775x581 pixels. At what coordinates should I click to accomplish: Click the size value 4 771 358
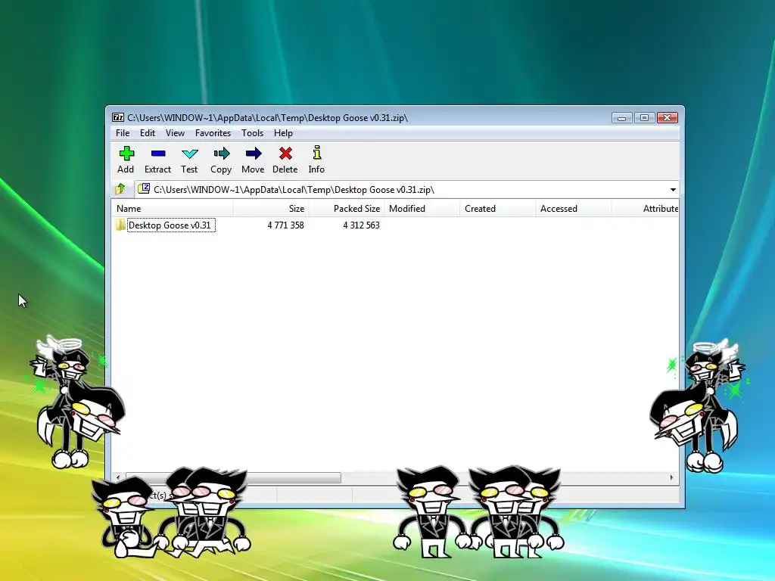(x=285, y=225)
